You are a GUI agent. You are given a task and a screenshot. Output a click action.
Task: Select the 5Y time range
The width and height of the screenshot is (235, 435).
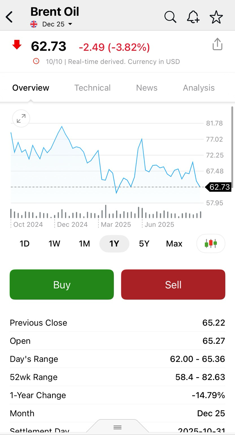point(144,244)
